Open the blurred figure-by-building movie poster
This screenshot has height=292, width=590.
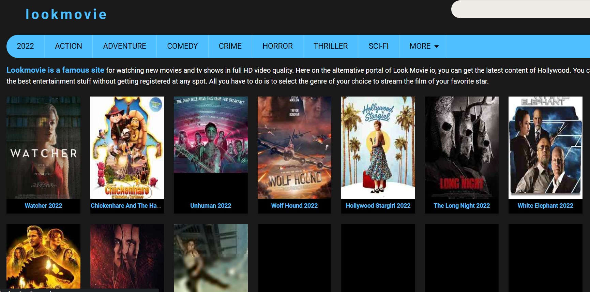tap(211, 258)
